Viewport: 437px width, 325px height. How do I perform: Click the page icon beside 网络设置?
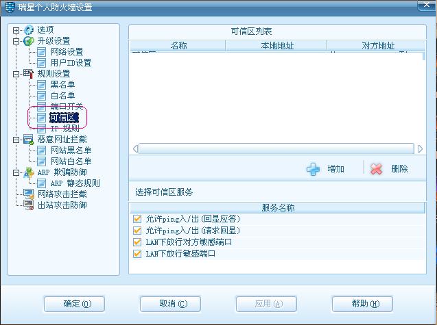[42, 52]
